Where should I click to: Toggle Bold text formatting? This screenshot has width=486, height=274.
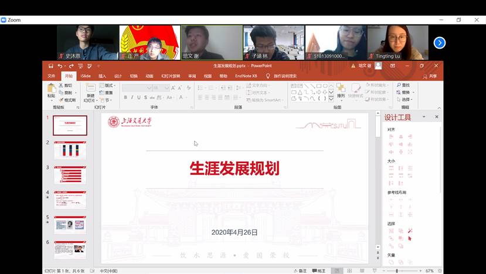coord(125,97)
